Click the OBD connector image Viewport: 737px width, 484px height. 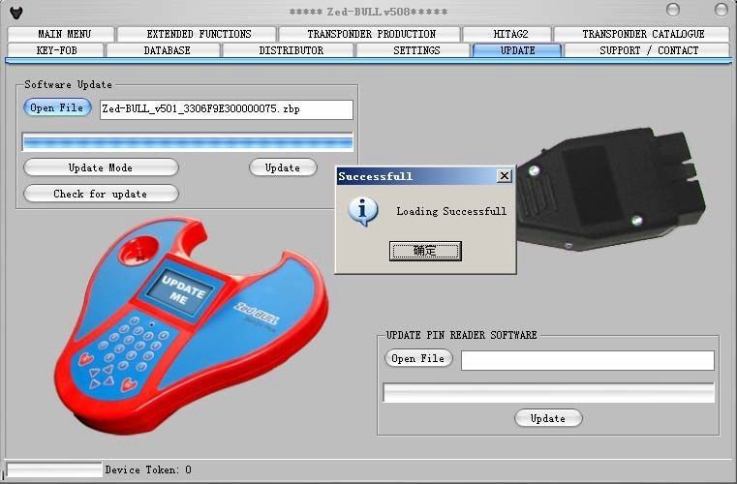tap(611, 189)
